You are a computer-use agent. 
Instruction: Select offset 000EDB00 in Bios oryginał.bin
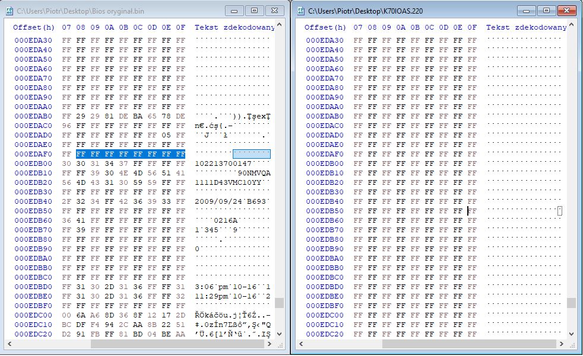tap(33, 163)
